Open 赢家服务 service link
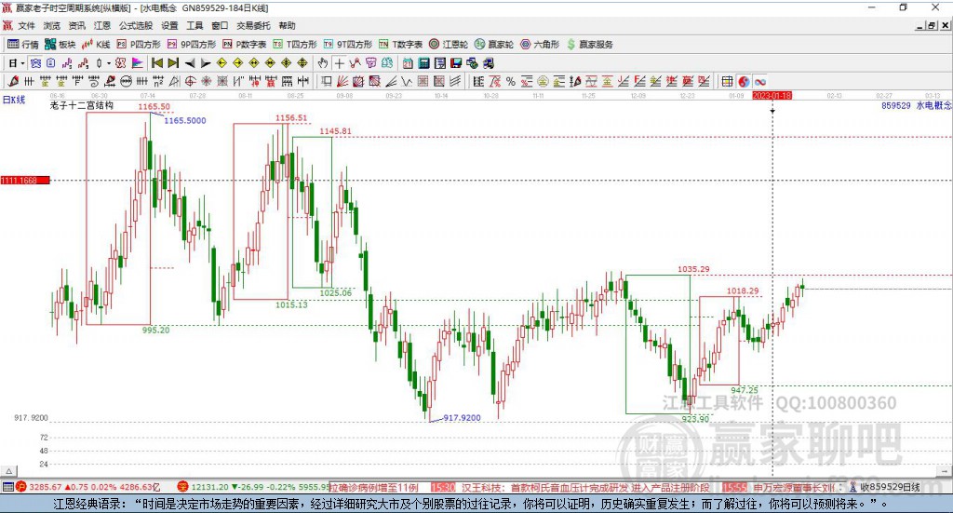Screen dimensions: 953x513 pyautogui.click(x=589, y=45)
